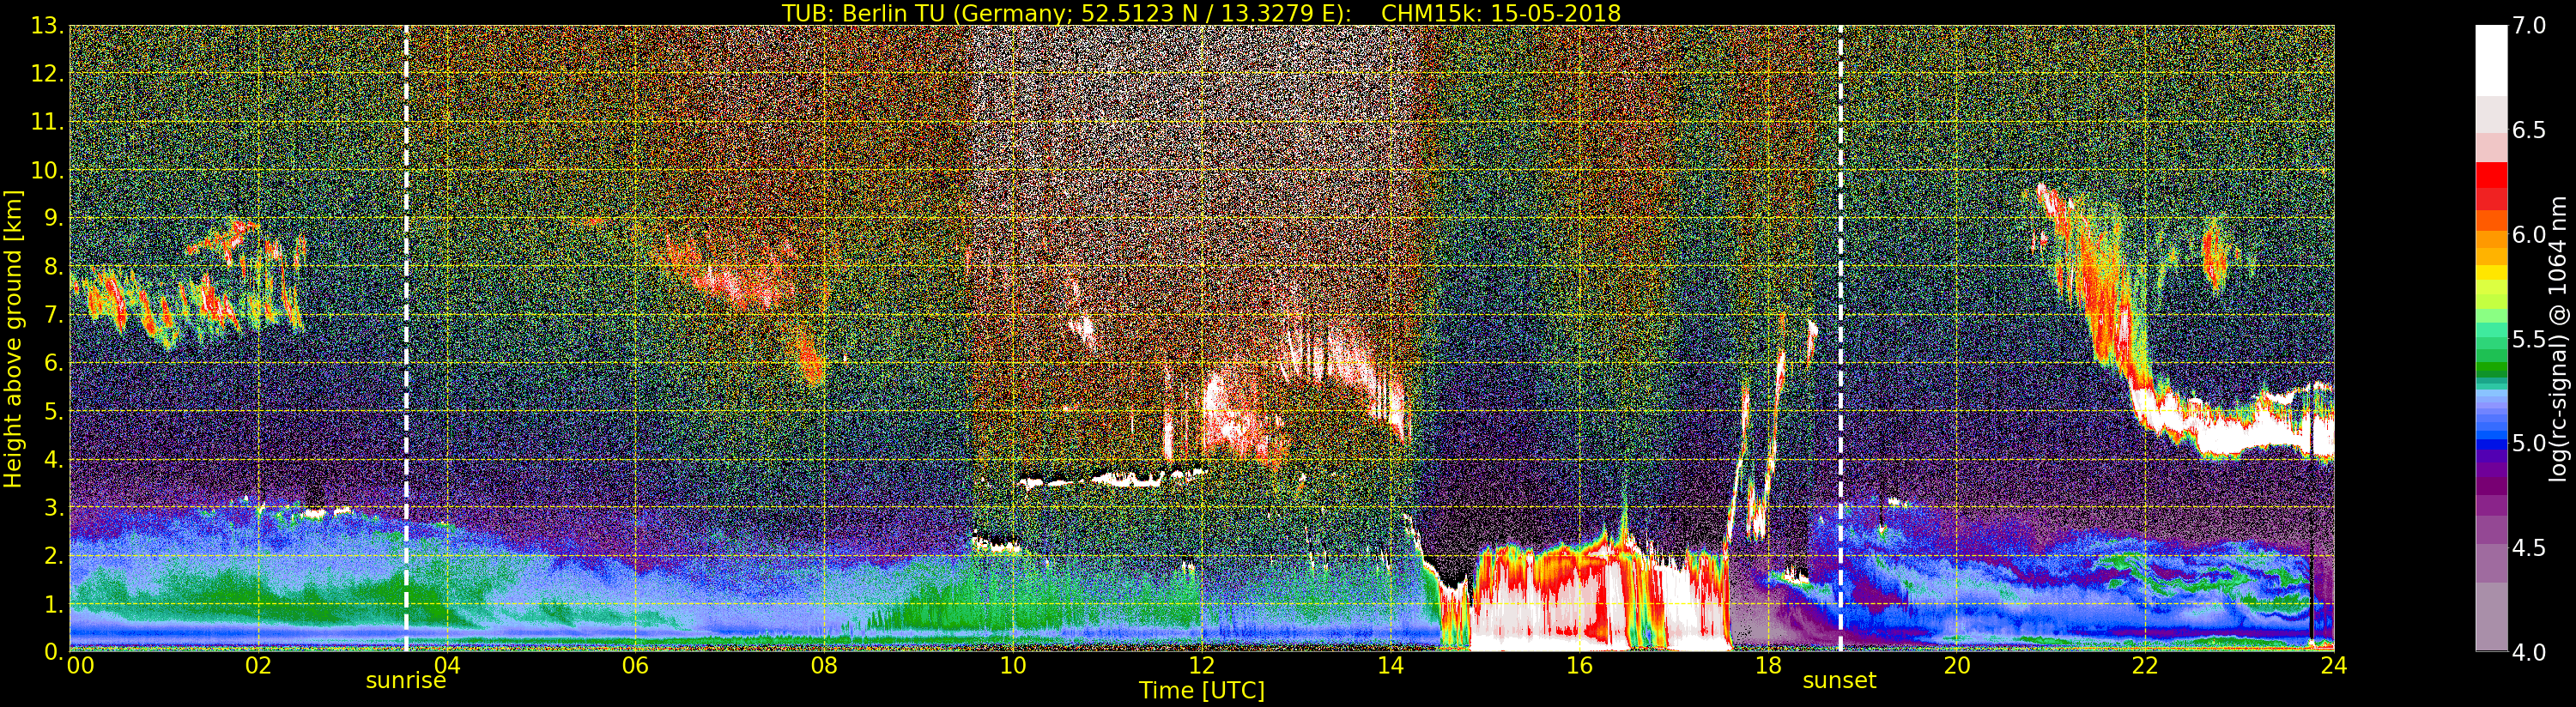The image size is (2576, 707).
Task: Click the white cloud layer near 23 UTC
Action: click(2240, 435)
